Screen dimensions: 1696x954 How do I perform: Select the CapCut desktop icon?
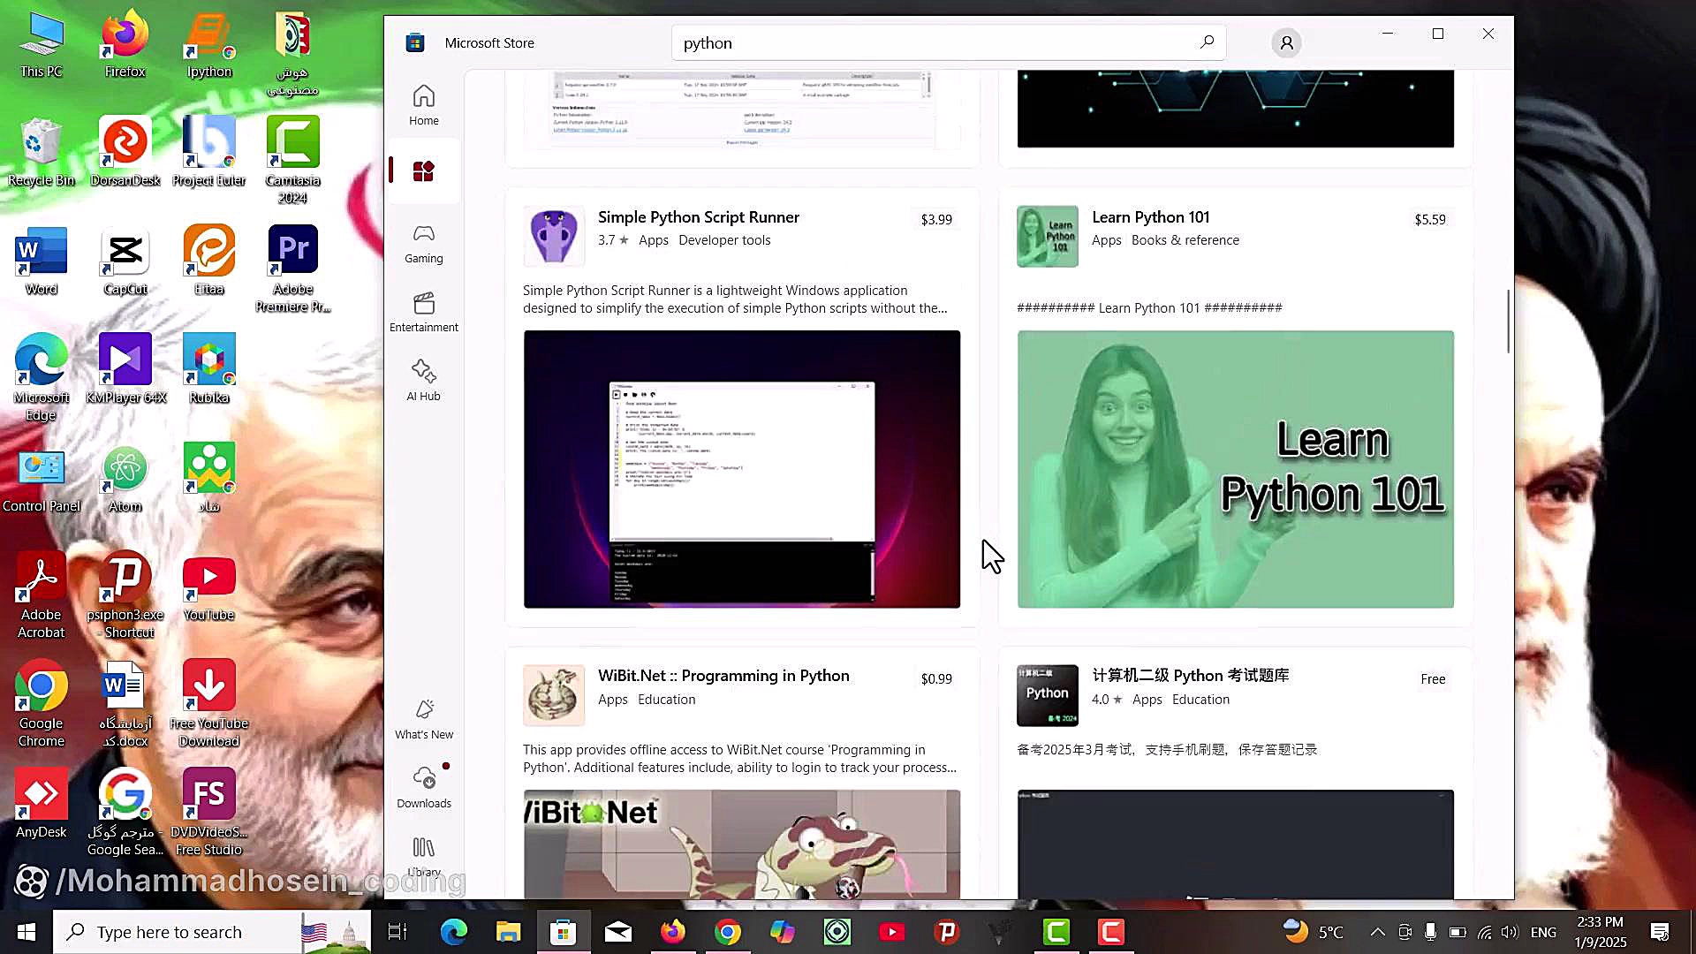click(125, 261)
